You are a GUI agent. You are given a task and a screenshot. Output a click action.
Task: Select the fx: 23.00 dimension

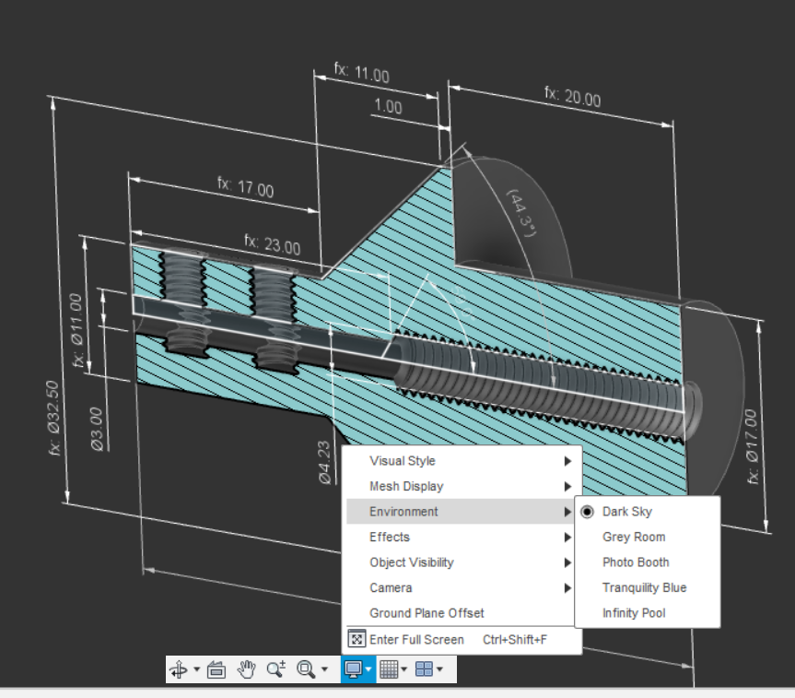(273, 244)
